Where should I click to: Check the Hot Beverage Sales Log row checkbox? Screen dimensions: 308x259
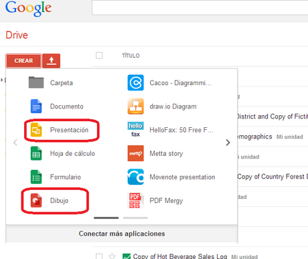pos(99,256)
